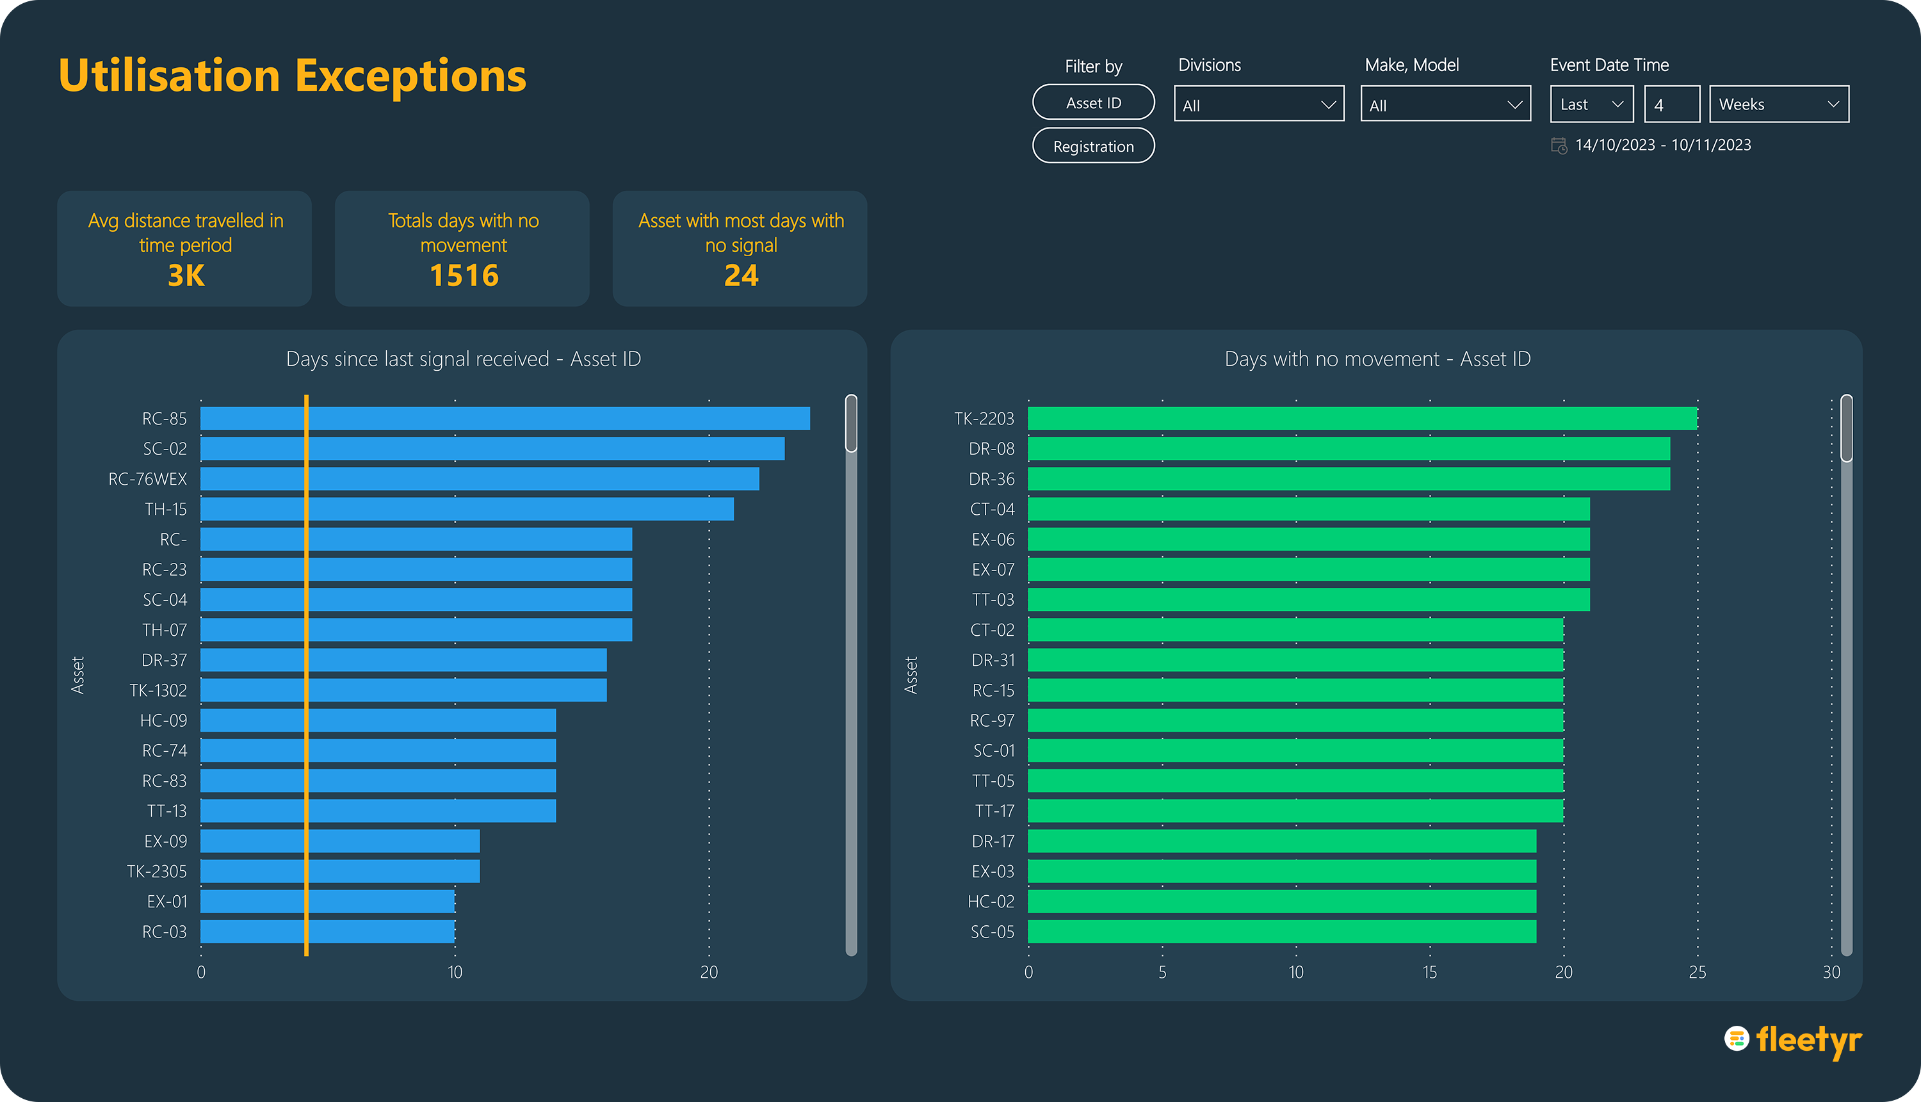The image size is (1921, 1102).
Task: Select the SC-01 green bar
Action: (x=1296, y=751)
